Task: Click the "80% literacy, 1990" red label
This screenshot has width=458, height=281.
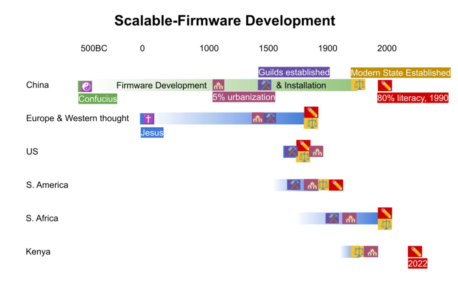Action: coord(413,98)
